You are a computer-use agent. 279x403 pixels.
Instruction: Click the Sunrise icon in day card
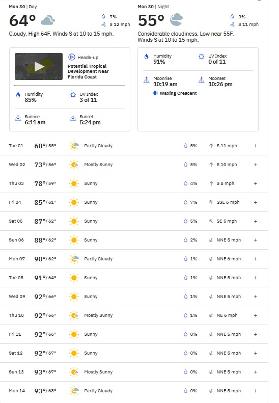point(18,118)
